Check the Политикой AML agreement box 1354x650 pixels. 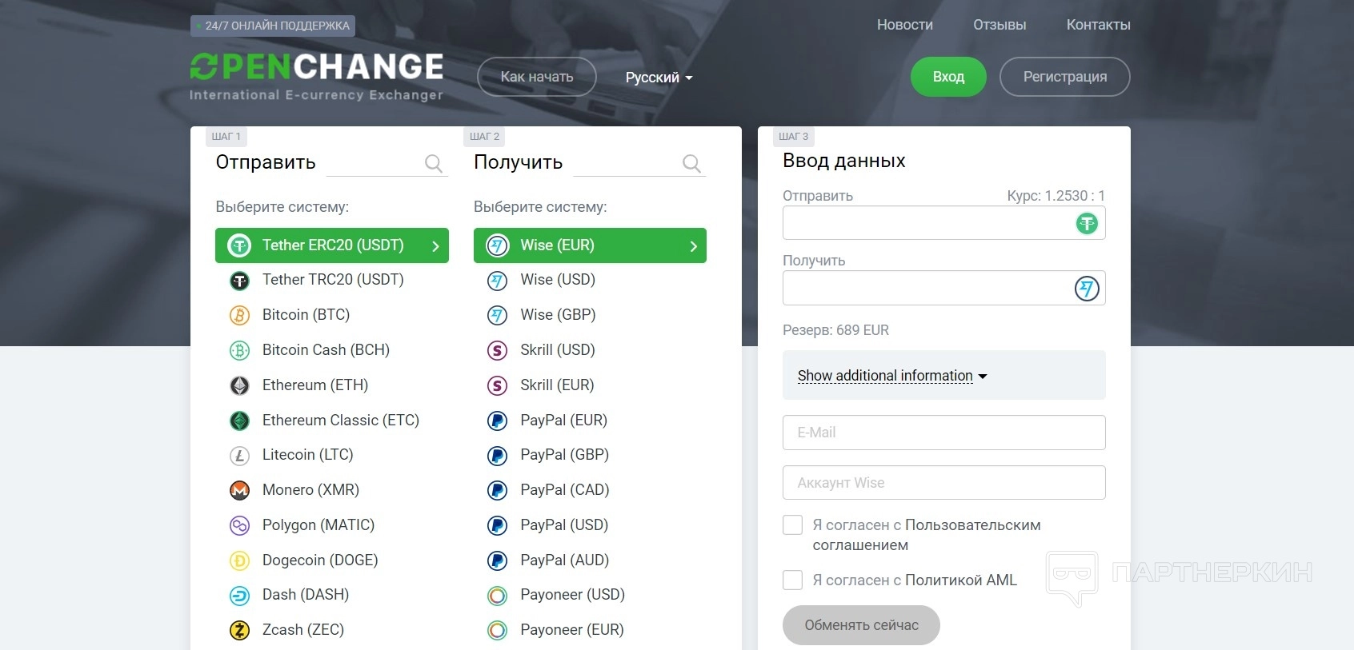792,580
